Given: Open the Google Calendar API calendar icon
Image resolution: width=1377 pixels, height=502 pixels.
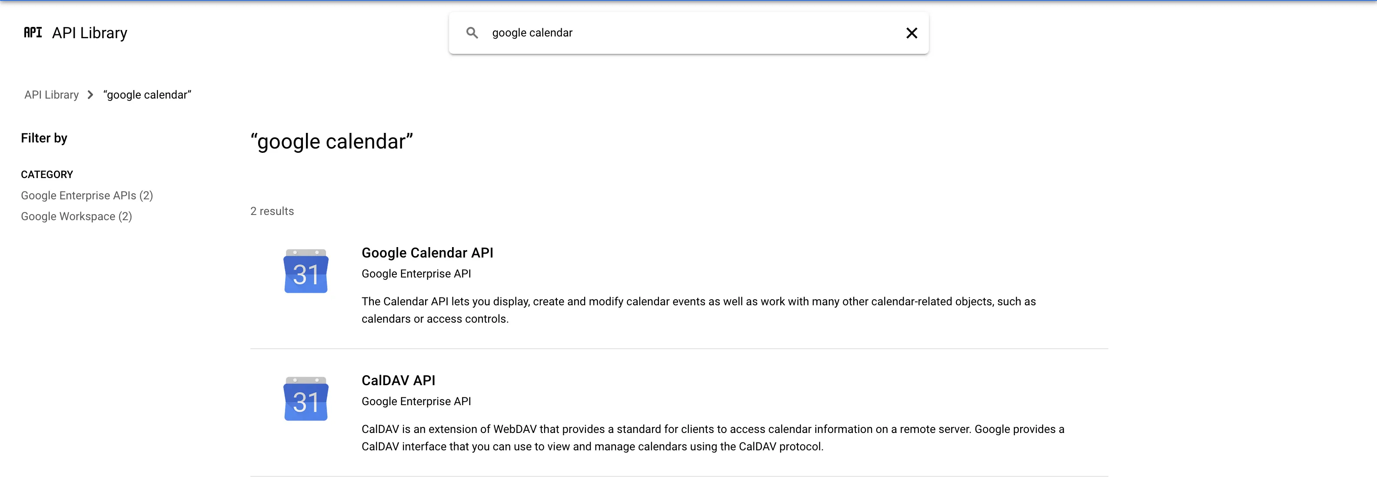Looking at the screenshot, I should tap(305, 271).
